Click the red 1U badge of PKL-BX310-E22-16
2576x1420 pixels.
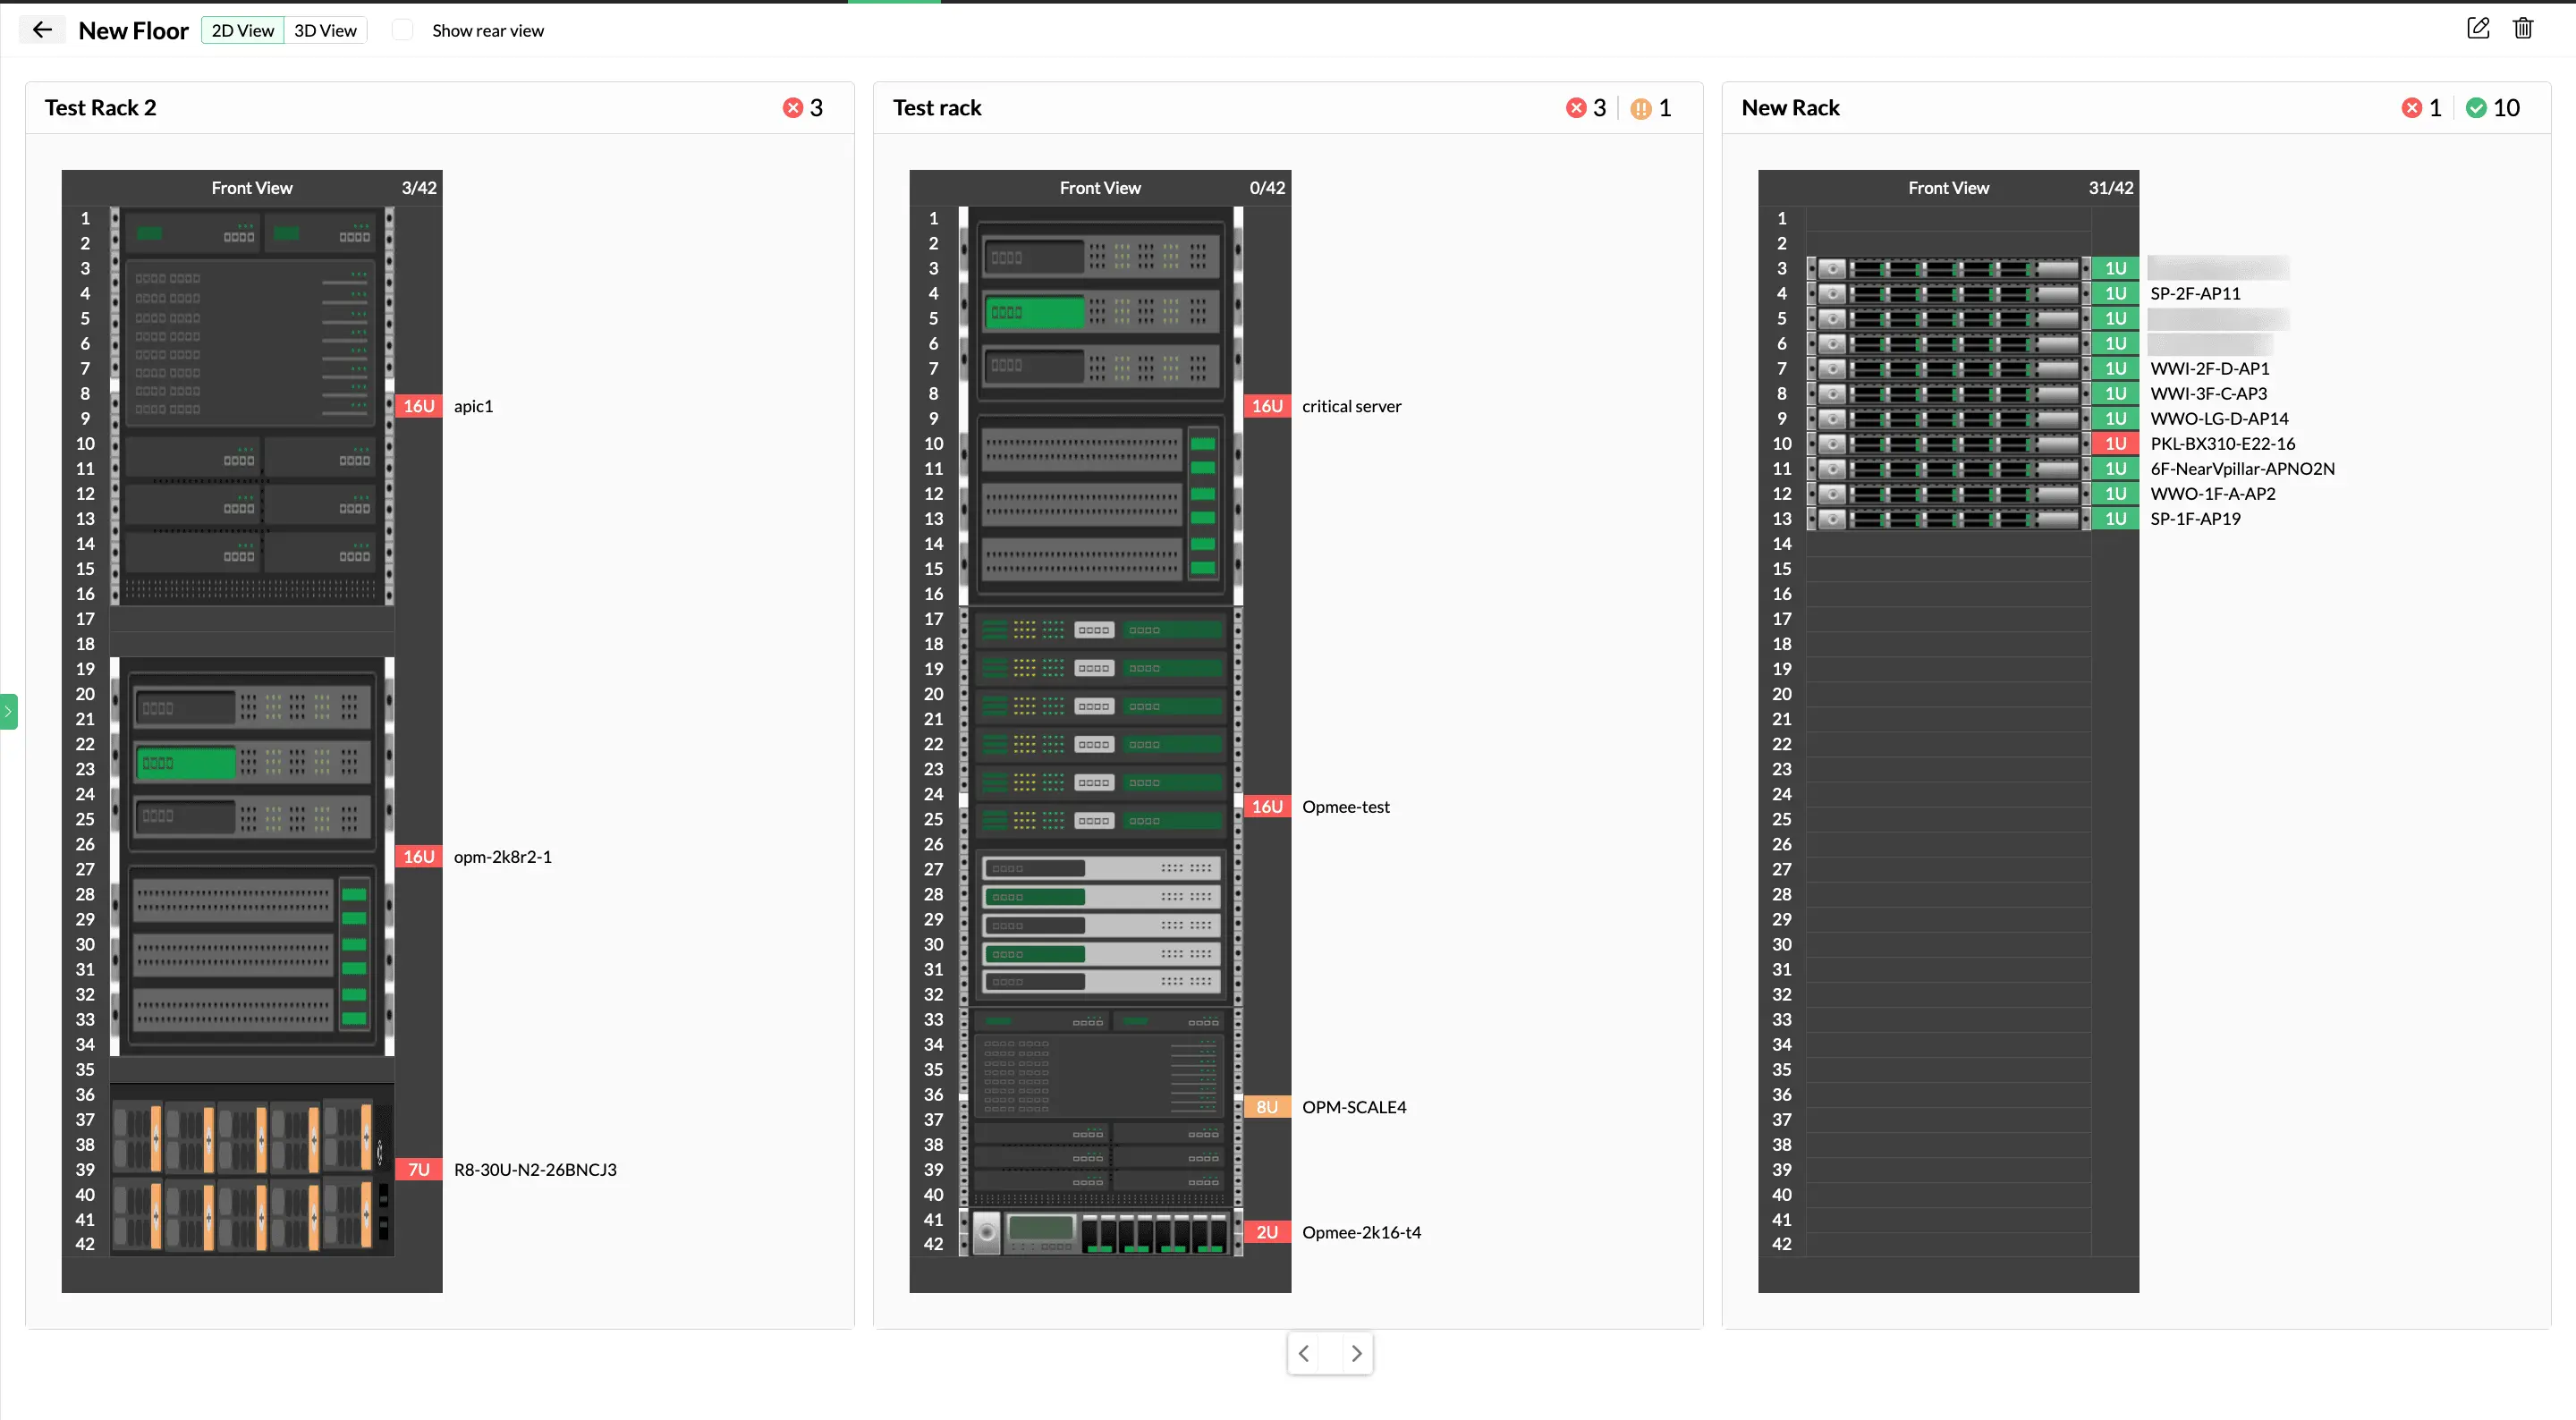(x=2115, y=443)
